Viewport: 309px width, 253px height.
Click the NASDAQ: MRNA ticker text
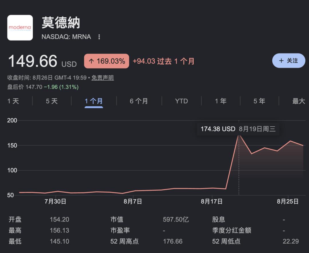pyautogui.click(x=66, y=37)
